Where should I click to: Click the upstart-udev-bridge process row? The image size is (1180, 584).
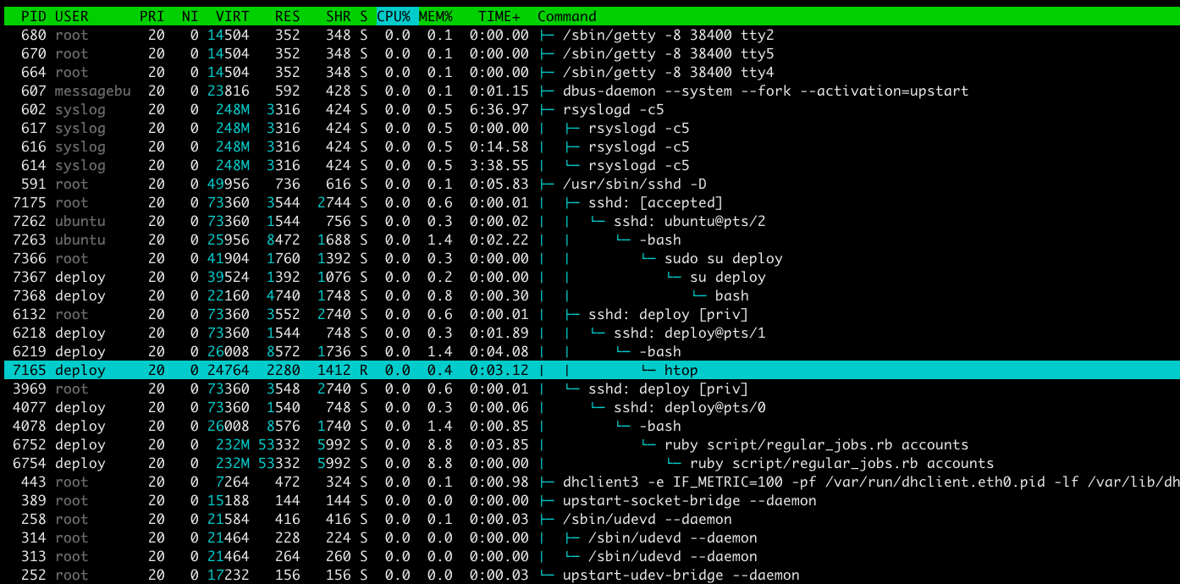(681, 575)
